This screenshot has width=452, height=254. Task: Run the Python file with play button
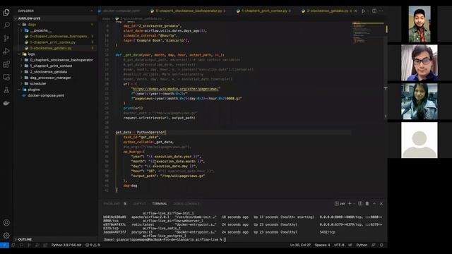point(364,11)
